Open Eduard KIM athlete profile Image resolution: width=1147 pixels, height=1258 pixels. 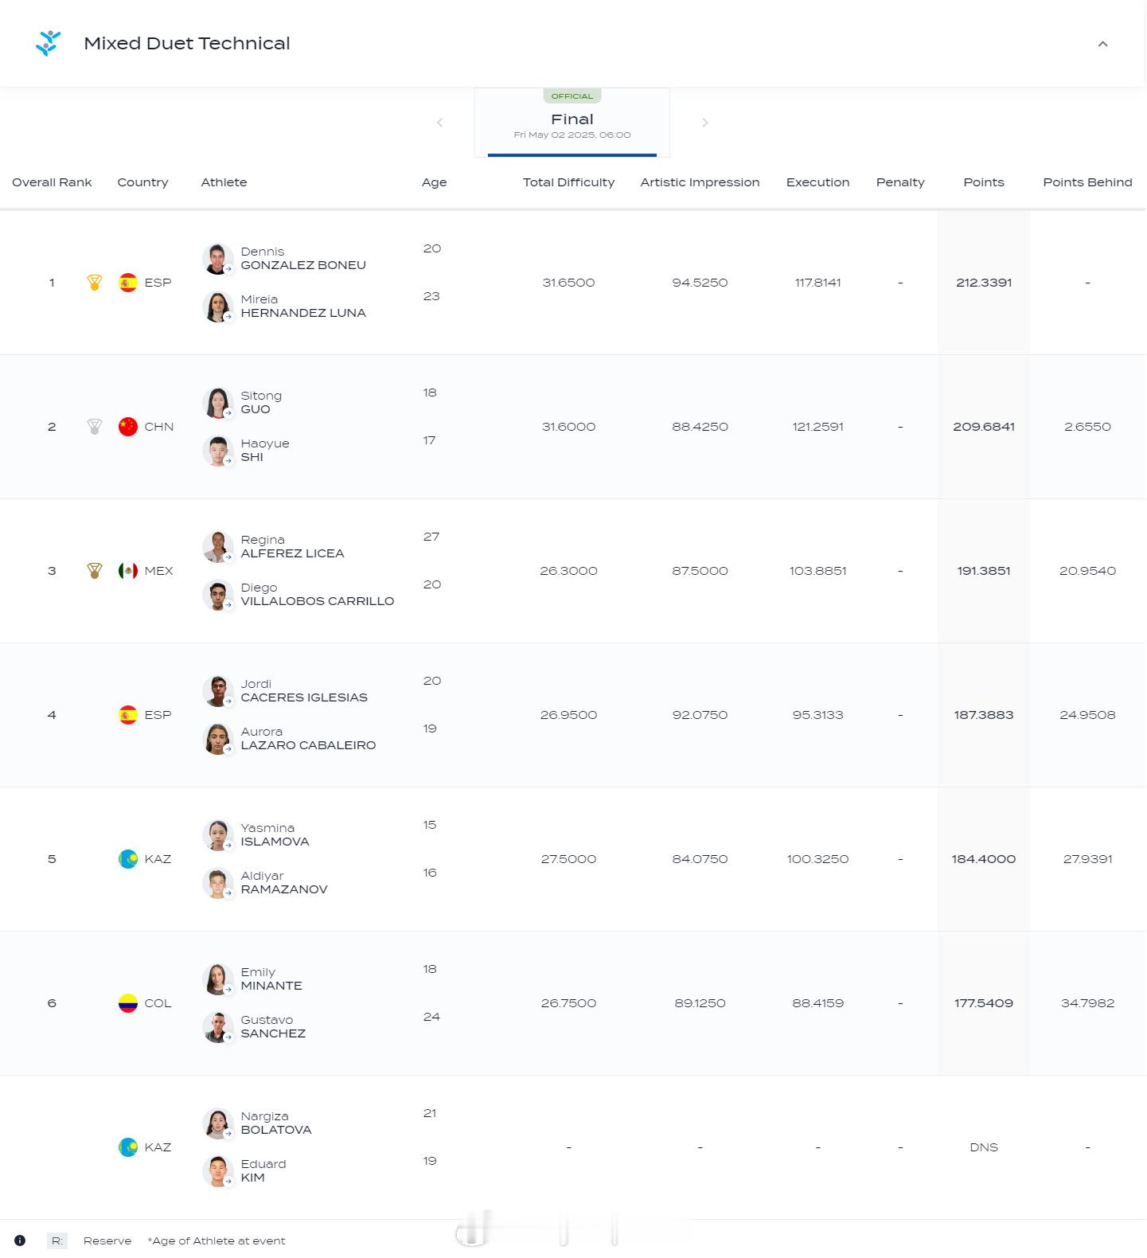263,1171
